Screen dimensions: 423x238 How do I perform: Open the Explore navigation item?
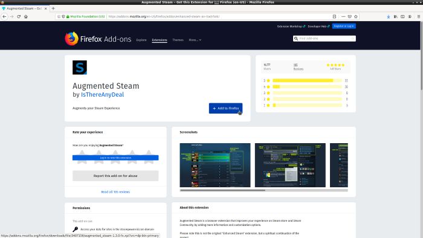(141, 40)
